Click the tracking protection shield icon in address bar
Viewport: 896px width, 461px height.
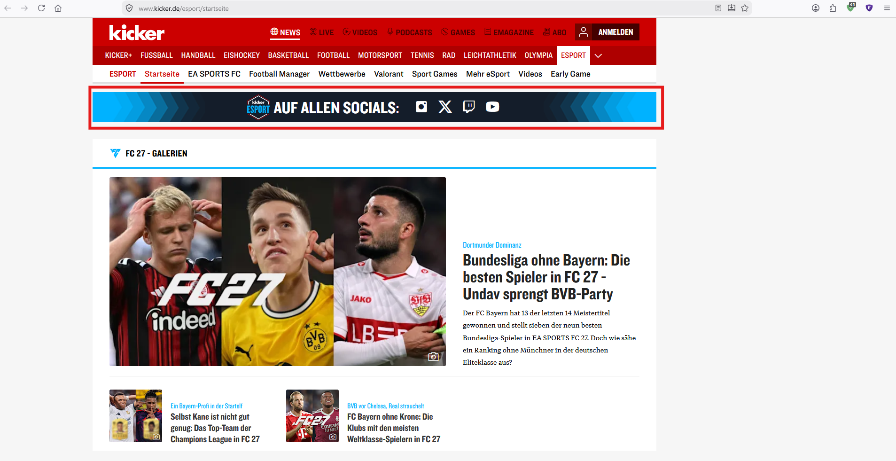point(129,8)
